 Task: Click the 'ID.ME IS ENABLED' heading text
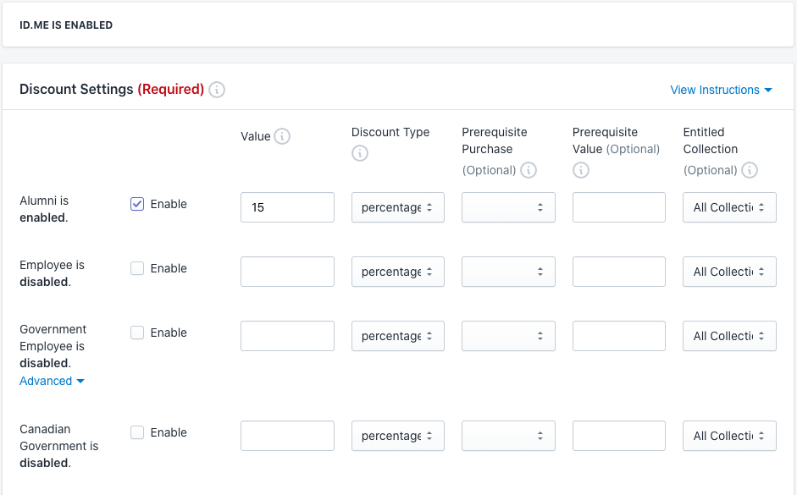point(66,25)
